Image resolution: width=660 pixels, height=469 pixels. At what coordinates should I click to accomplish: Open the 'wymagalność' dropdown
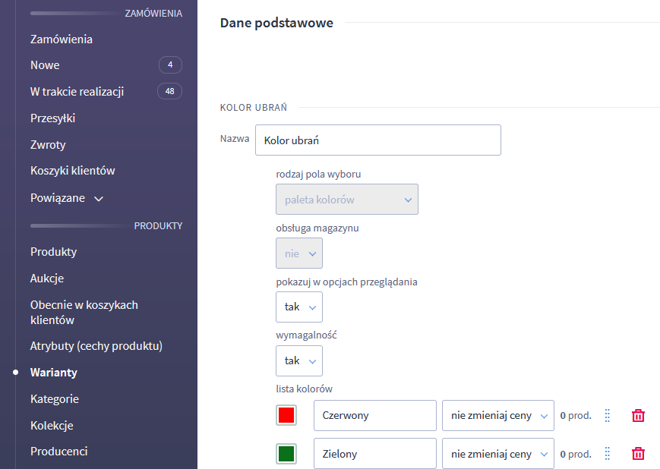[x=299, y=361]
